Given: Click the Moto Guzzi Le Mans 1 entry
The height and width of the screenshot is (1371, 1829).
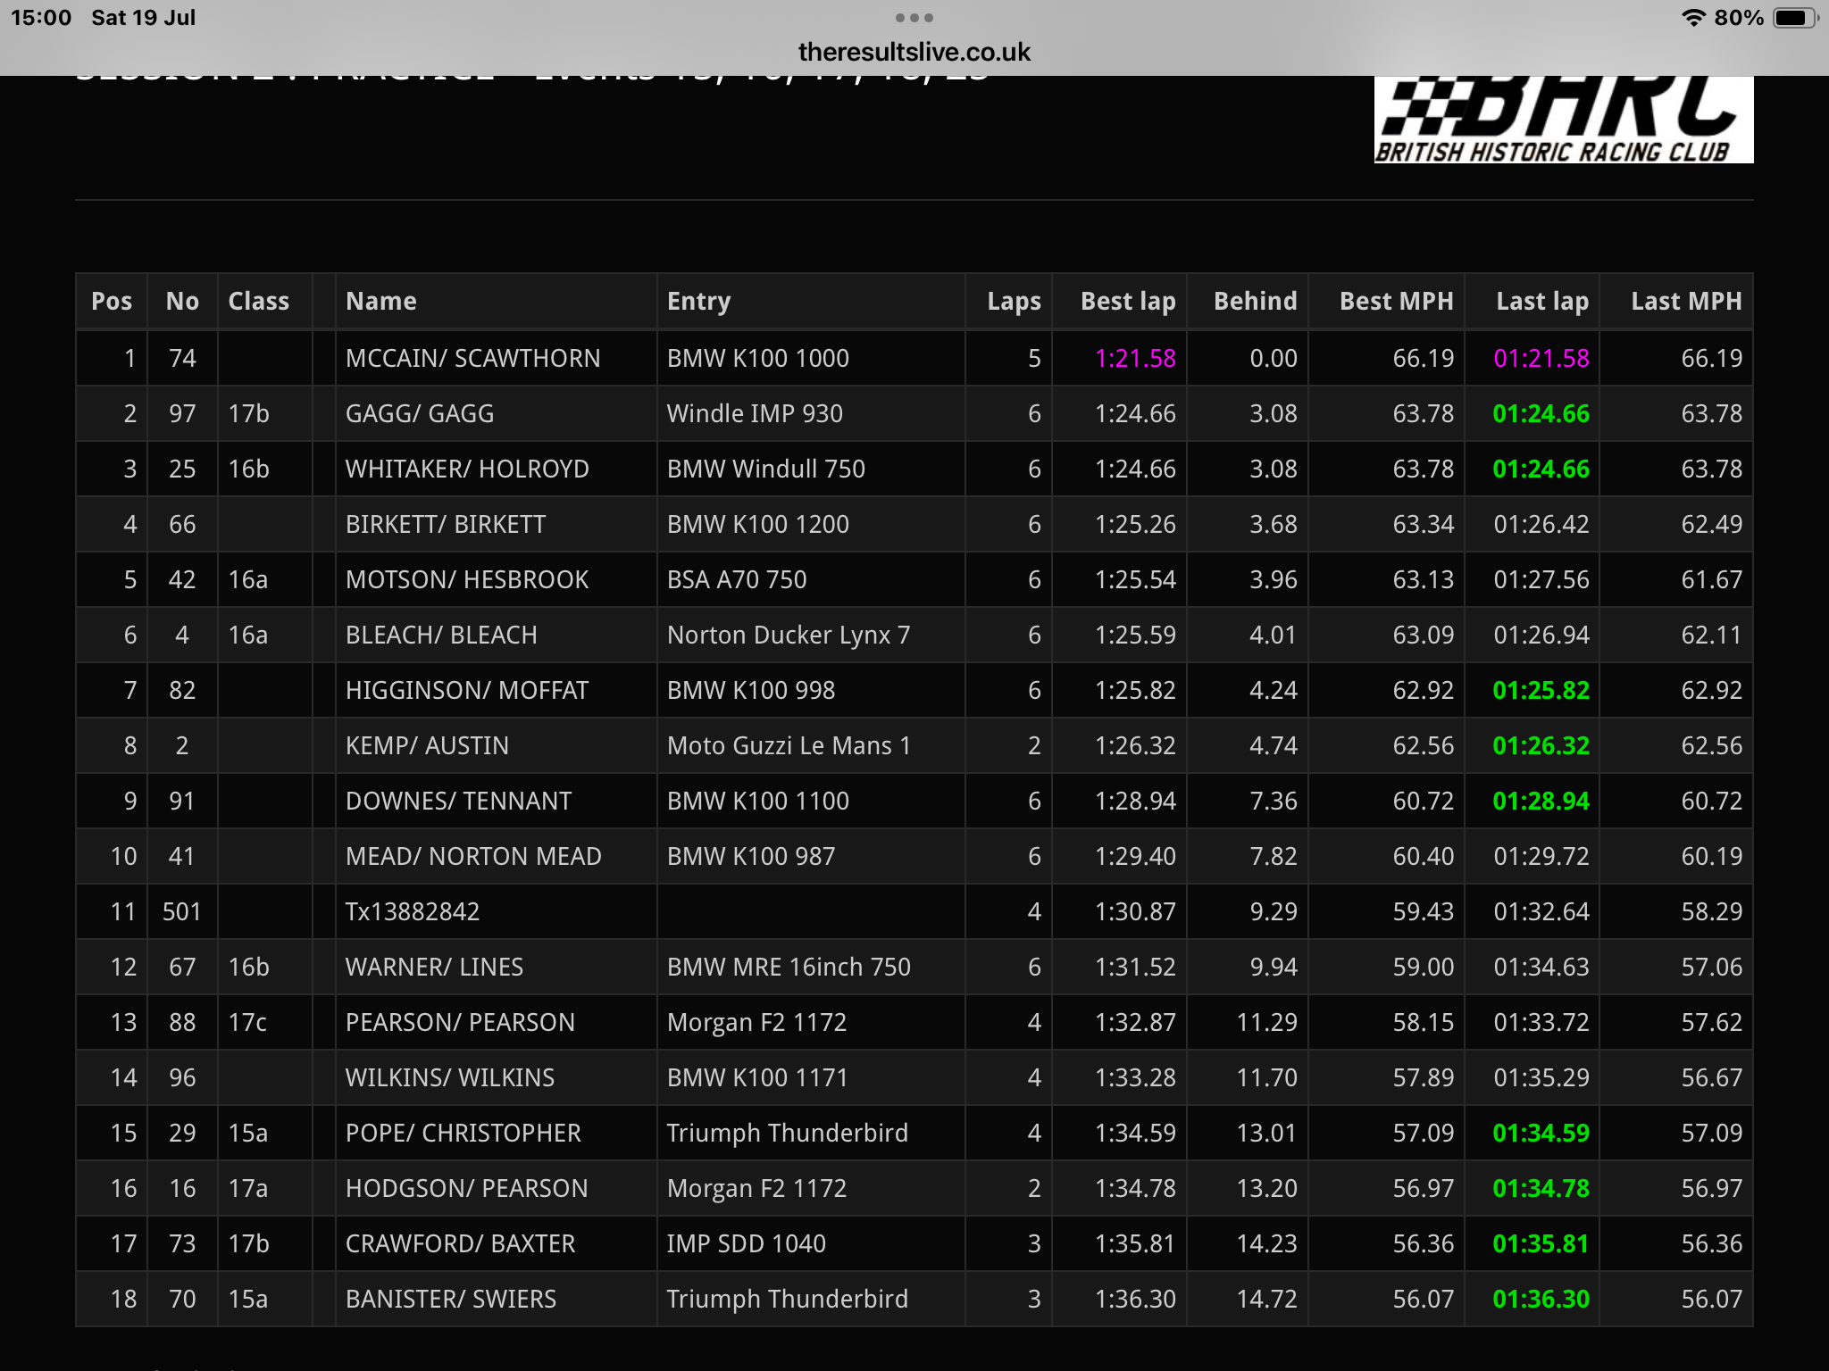Looking at the screenshot, I should (x=789, y=746).
